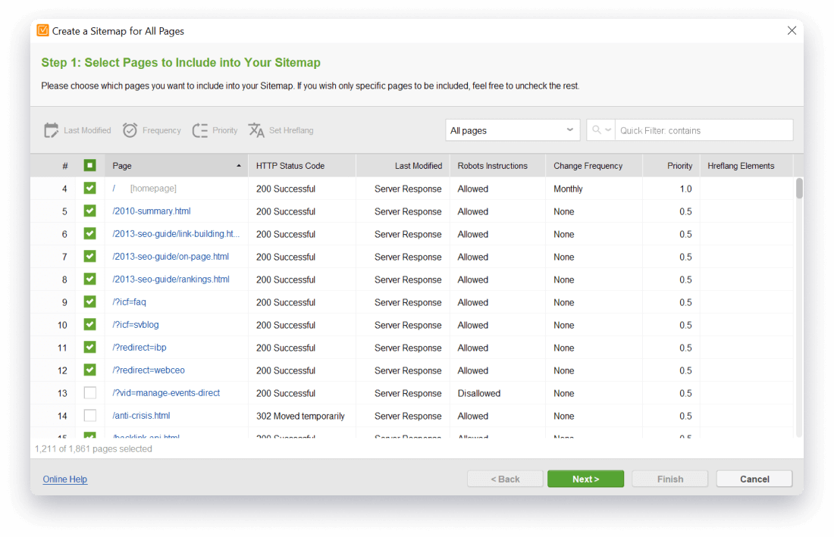
Task: Open the /?icf=faq page link
Action: pyautogui.click(x=129, y=302)
